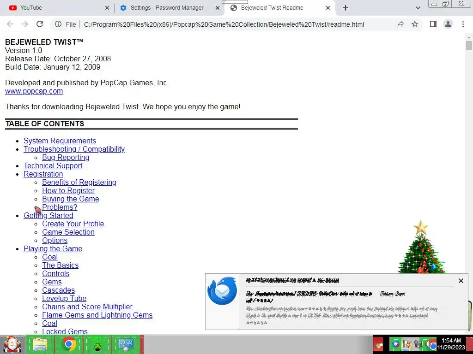The height and width of the screenshot is (354, 473).
Task: Jump to the Registration section
Action: [43, 174]
